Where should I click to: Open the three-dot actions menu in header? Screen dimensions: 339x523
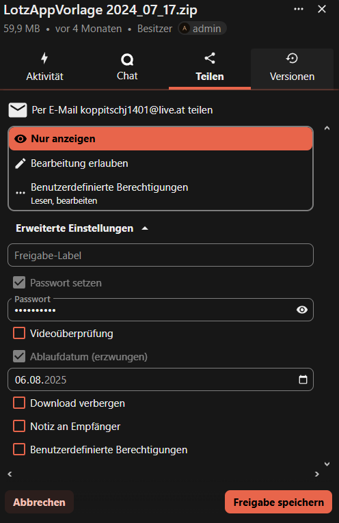pos(298,9)
